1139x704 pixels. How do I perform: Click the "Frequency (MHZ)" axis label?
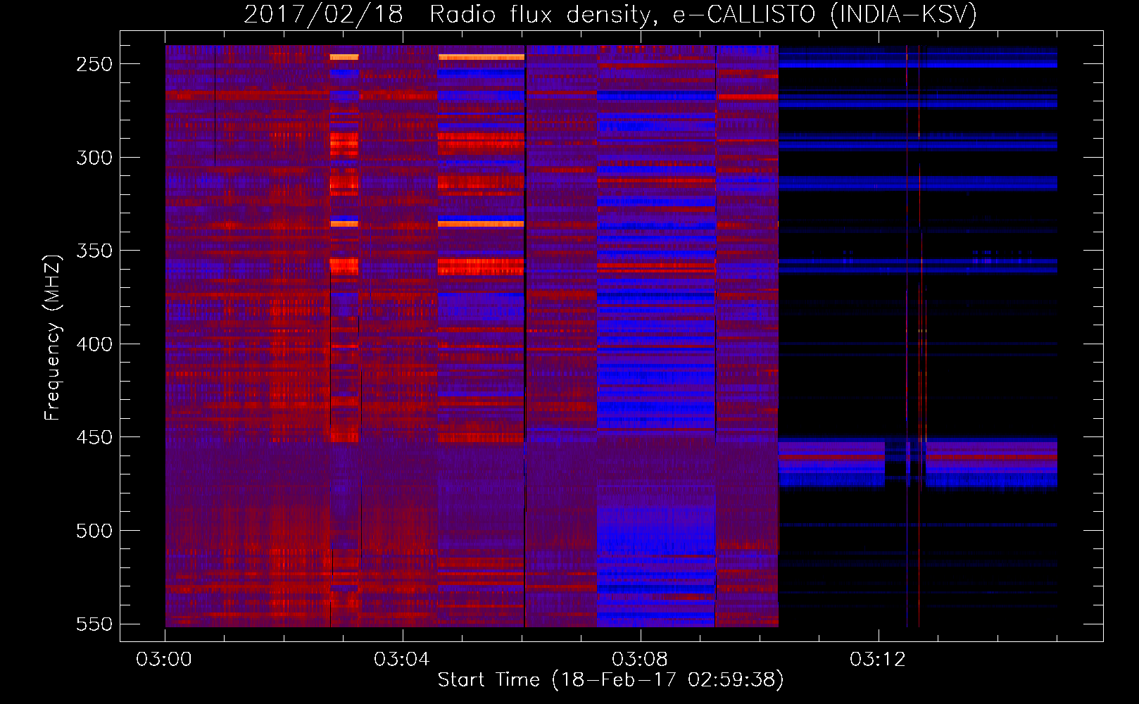53,337
